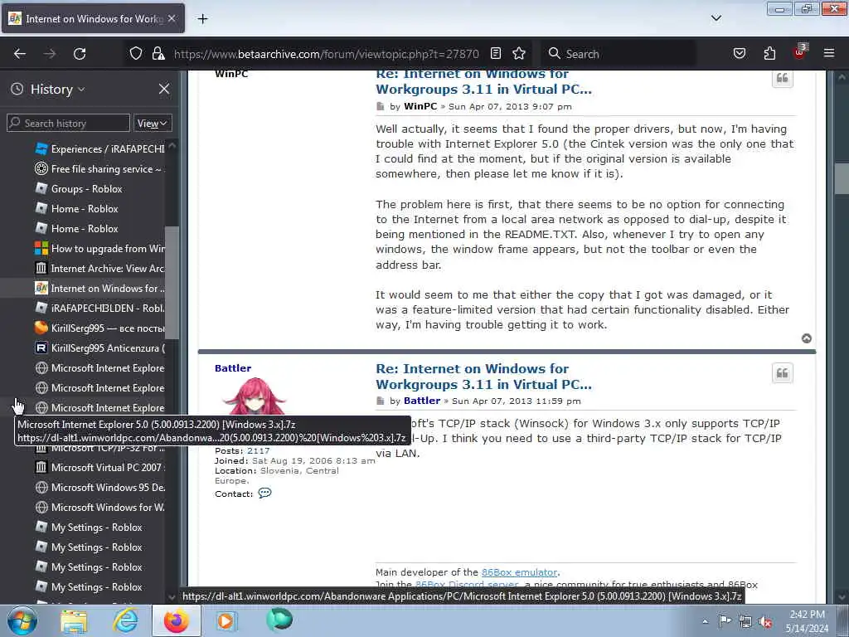
Task: Open the uBlock extension icon
Action: point(800,52)
